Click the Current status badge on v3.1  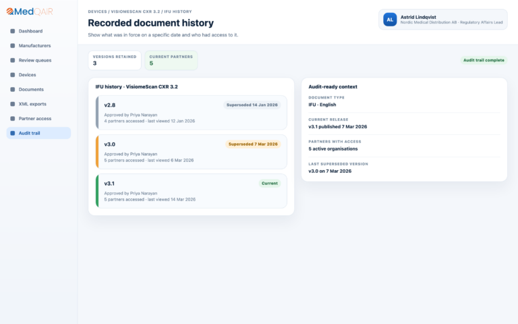[270, 183]
